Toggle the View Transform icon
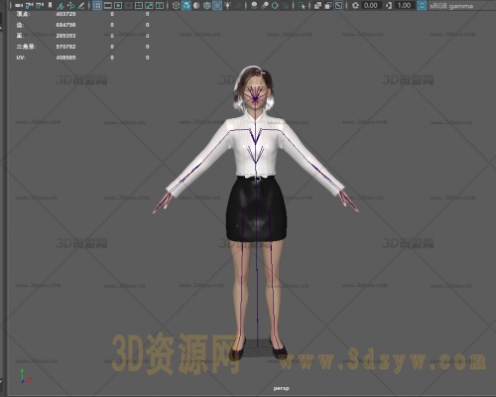The height and width of the screenshot is (397, 496). tap(422, 5)
